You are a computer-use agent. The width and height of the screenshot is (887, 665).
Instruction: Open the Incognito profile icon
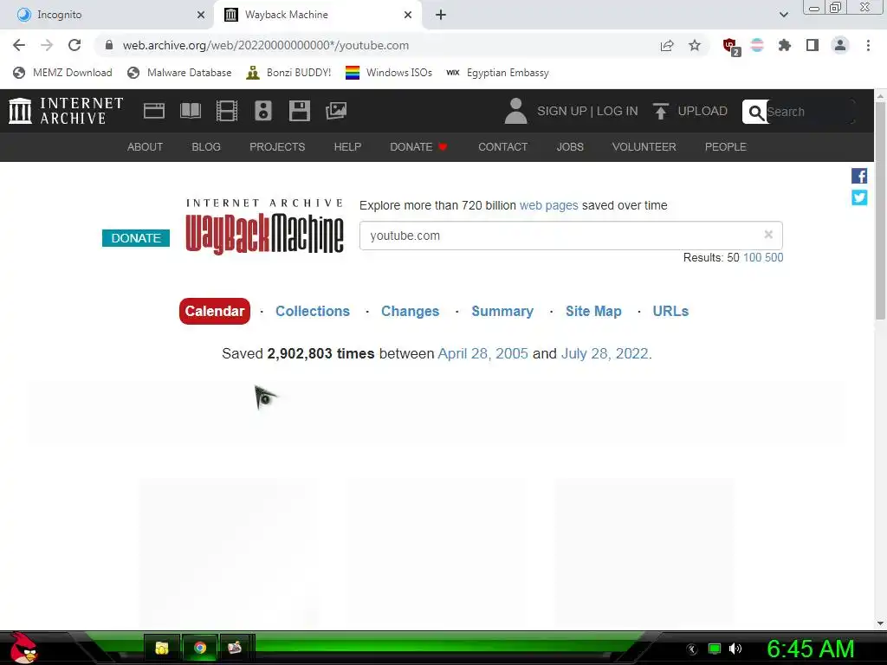click(x=840, y=45)
